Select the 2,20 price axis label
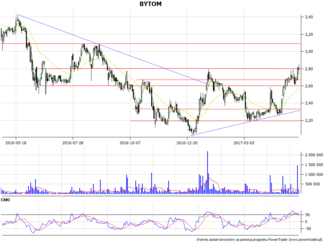324x243 pixels. (309, 121)
